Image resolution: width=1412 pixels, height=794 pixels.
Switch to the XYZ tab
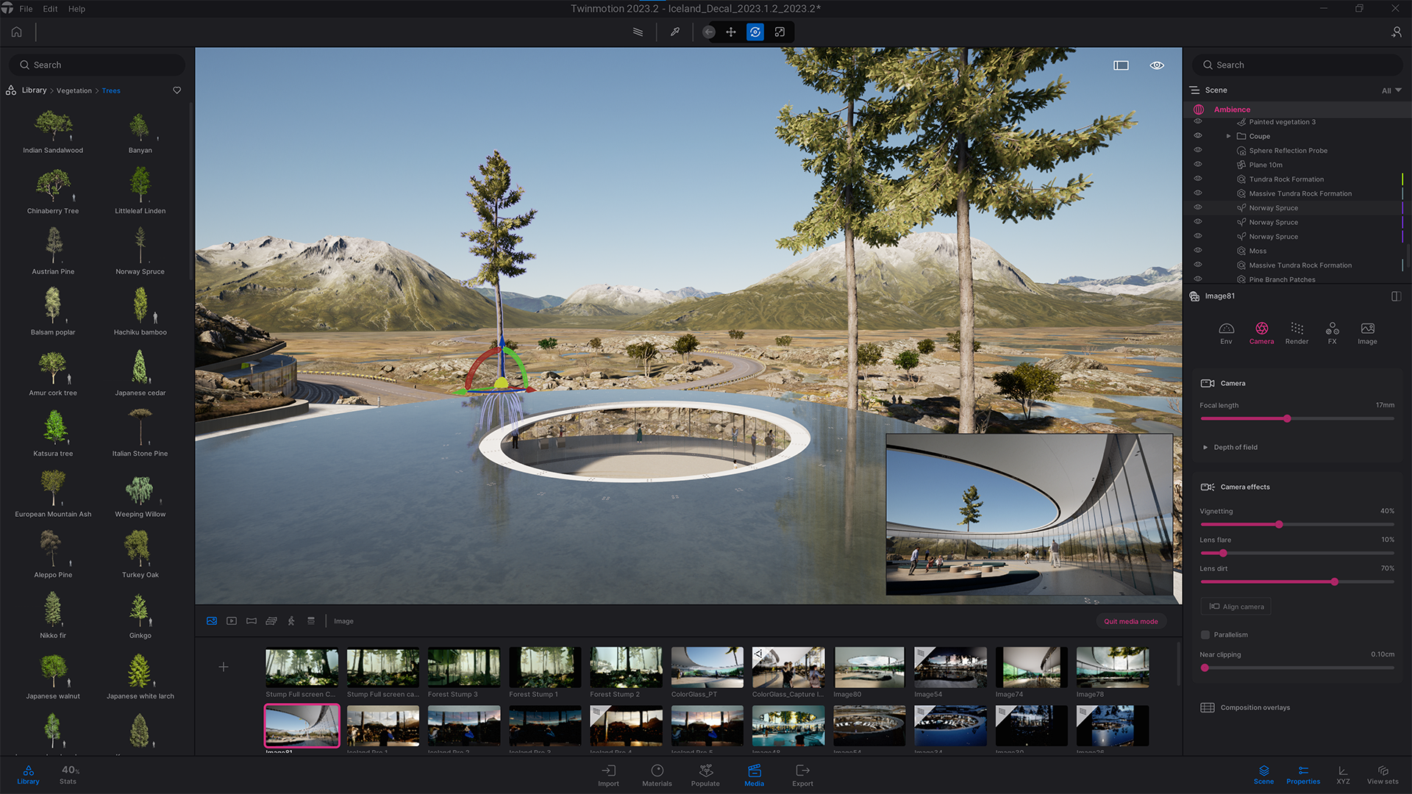[1343, 774]
